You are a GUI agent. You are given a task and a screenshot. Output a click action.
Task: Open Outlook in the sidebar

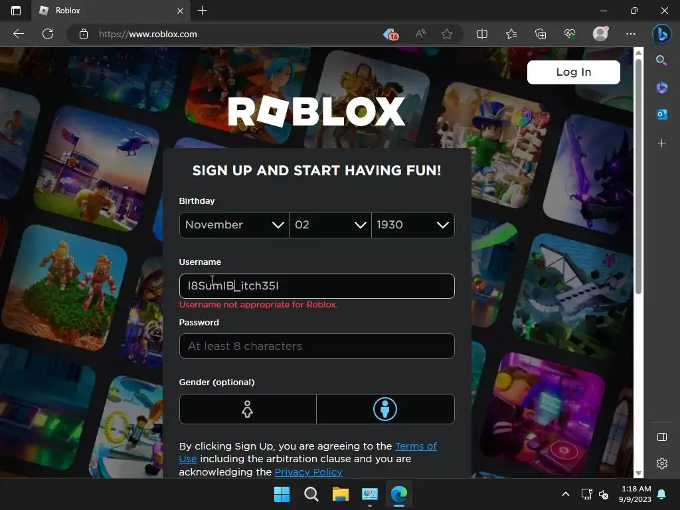coord(662,114)
